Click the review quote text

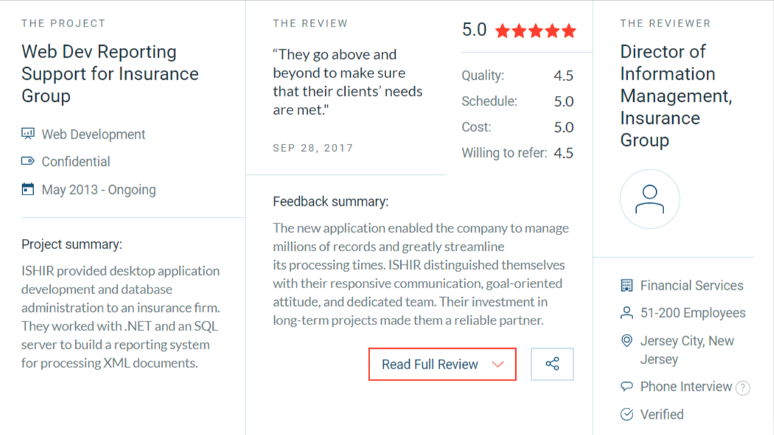[347, 82]
